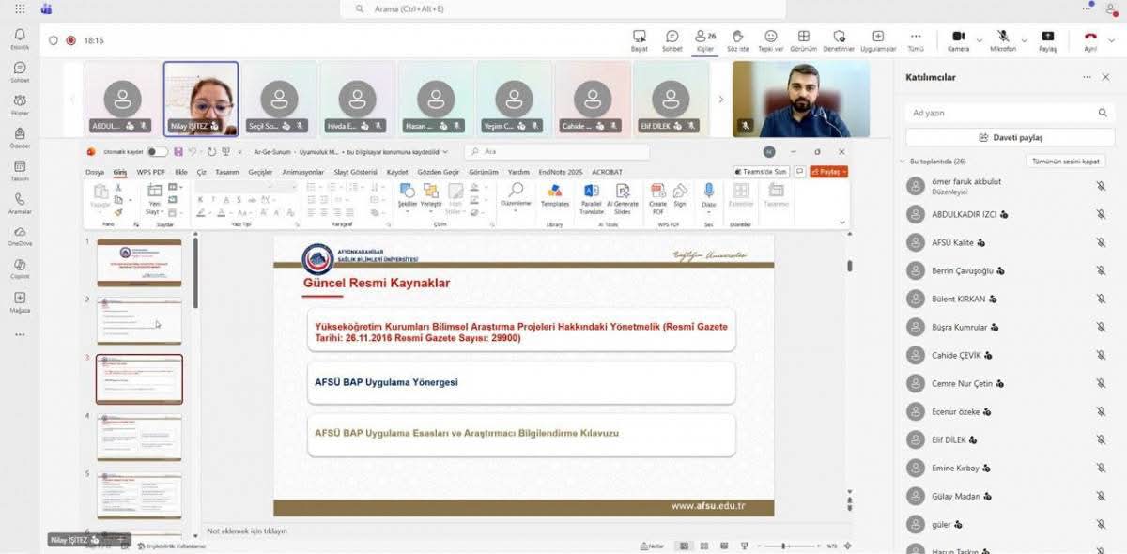Open Mağaza in Teams sidebar

[20, 301]
